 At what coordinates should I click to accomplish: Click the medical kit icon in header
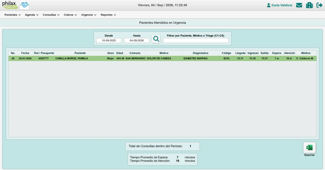coord(309,5)
